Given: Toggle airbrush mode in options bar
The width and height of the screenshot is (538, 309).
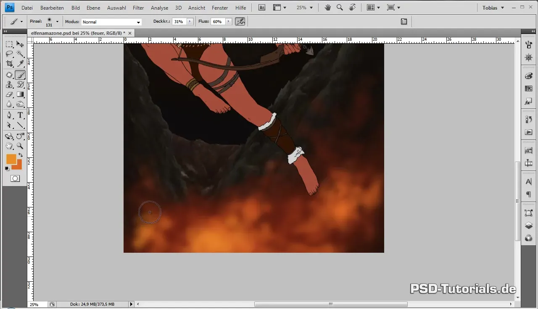Looking at the screenshot, I should click(x=240, y=21).
